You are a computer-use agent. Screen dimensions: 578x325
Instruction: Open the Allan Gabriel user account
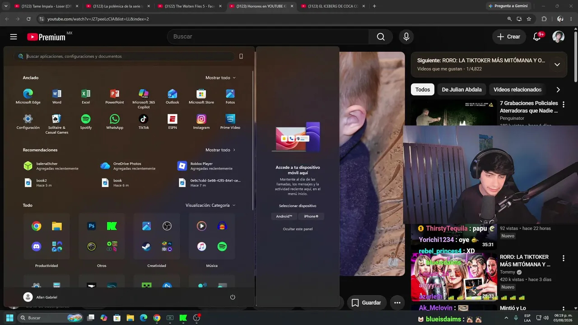[x=40, y=297]
